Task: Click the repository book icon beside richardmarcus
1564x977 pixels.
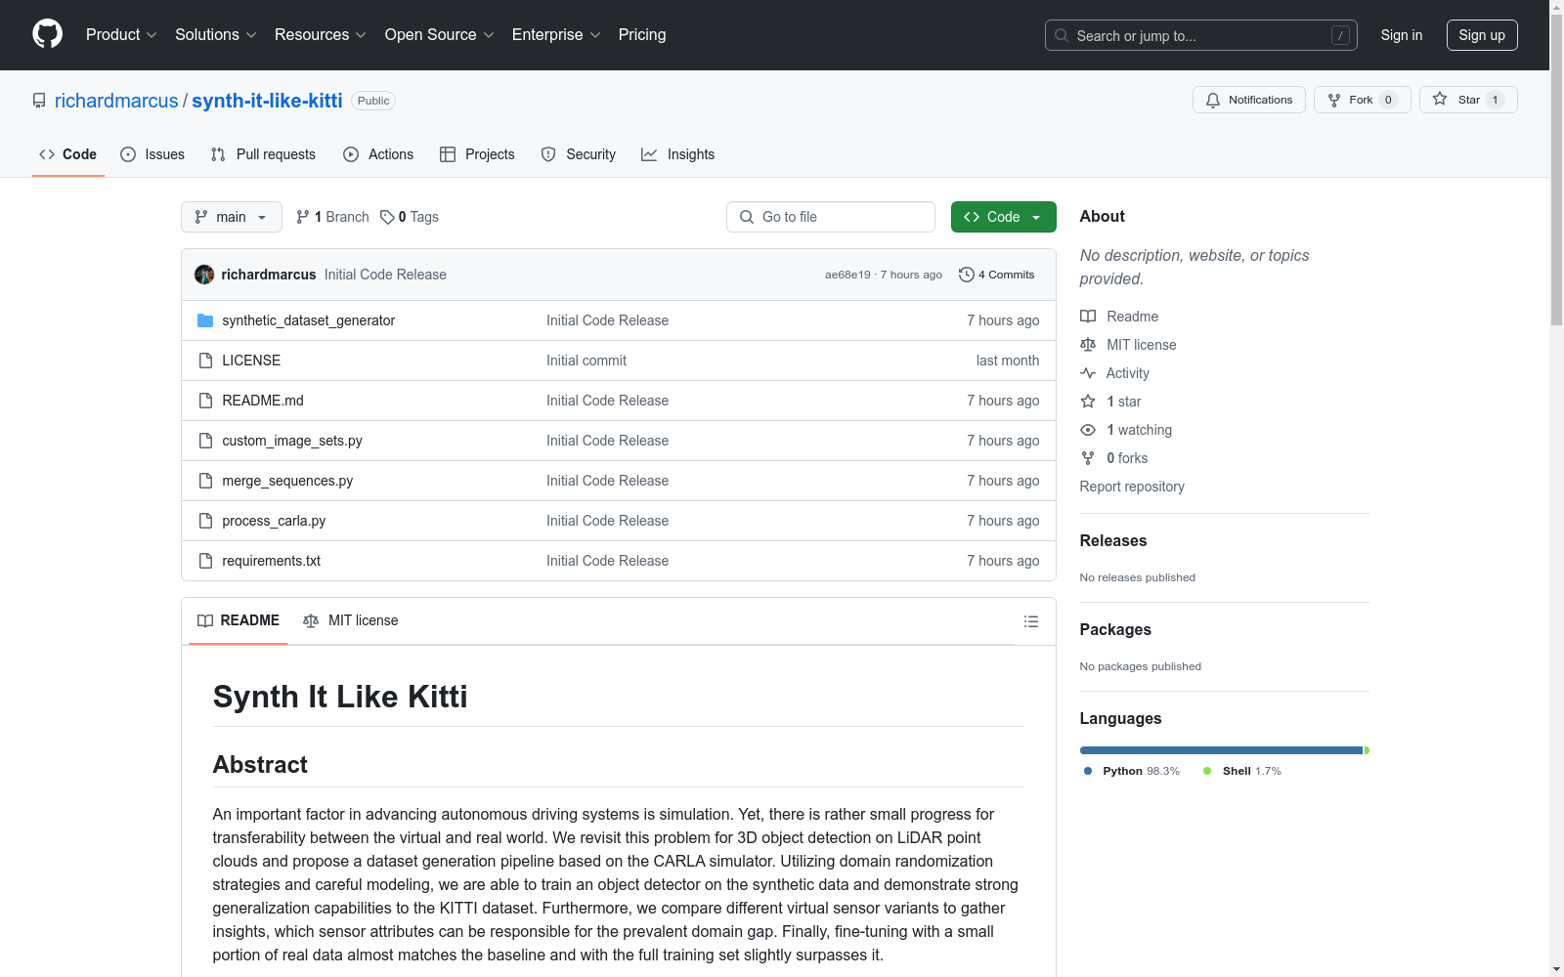Action: point(39,101)
